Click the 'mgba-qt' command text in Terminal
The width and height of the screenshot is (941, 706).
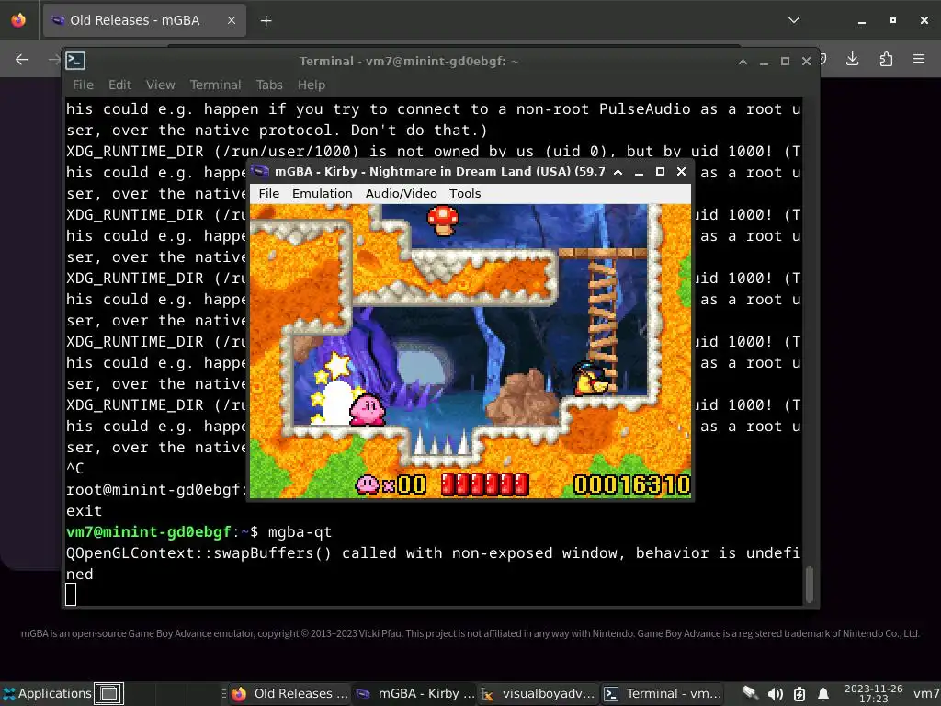[300, 532]
